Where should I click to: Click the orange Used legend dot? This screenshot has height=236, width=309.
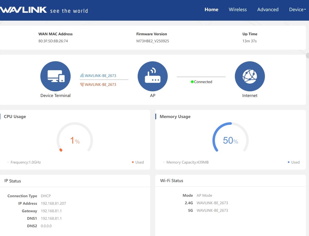(x=133, y=162)
